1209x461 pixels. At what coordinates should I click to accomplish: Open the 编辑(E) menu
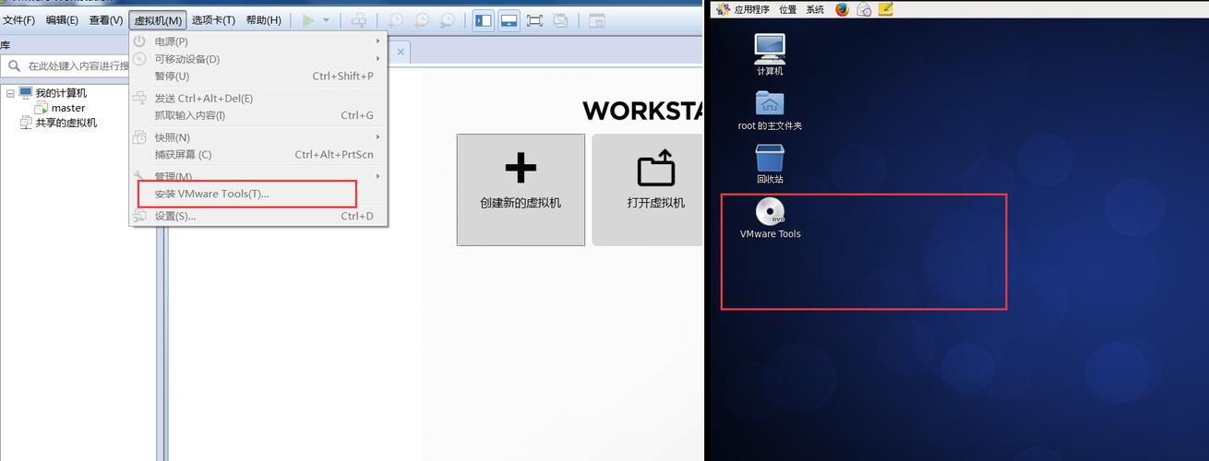tap(62, 20)
